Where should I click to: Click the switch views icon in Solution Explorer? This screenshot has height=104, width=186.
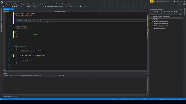(x=158, y=12)
